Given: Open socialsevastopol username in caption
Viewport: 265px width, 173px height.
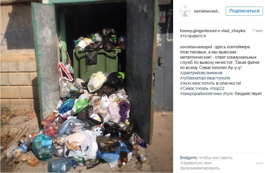Looking at the screenshot, I should (x=196, y=47).
